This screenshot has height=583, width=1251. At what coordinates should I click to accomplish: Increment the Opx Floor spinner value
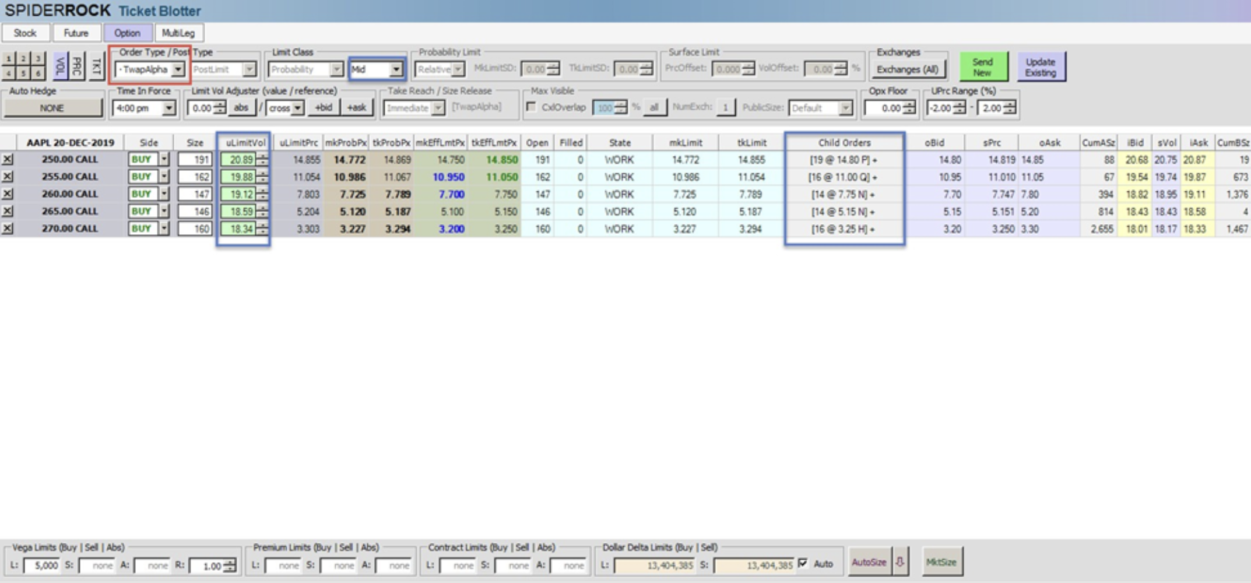tap(909, 105)
